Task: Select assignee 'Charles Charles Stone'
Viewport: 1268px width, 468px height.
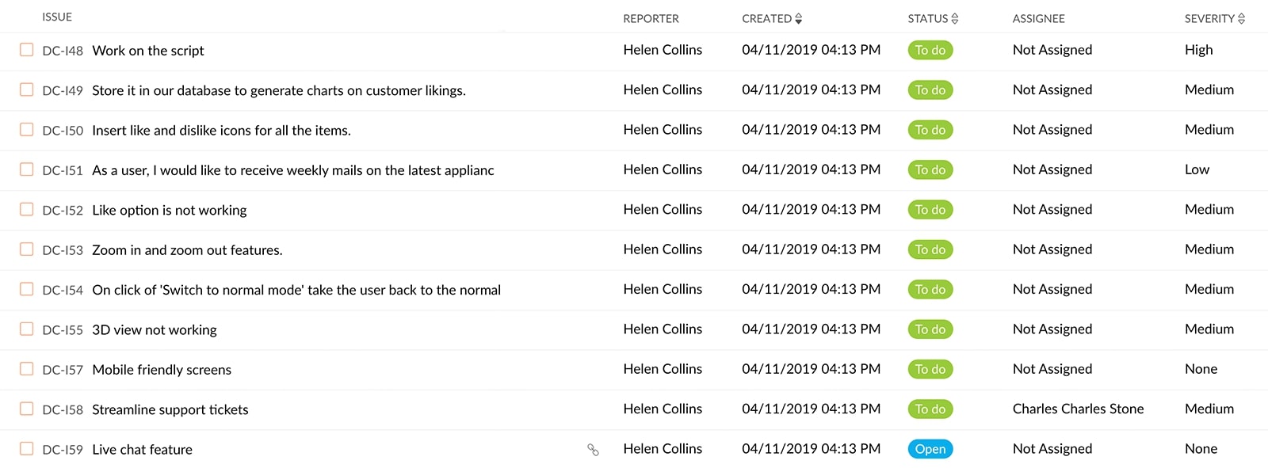Action: click(x=1078, y=409)
